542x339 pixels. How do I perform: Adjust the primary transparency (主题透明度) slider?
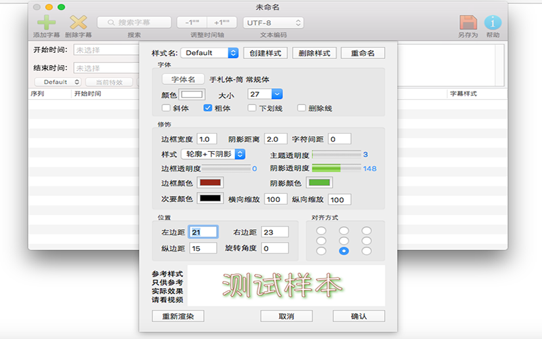(337, 155)
